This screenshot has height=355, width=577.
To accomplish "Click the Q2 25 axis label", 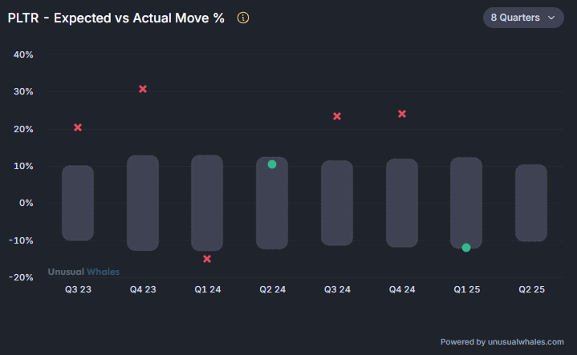I will pos(531,289).
